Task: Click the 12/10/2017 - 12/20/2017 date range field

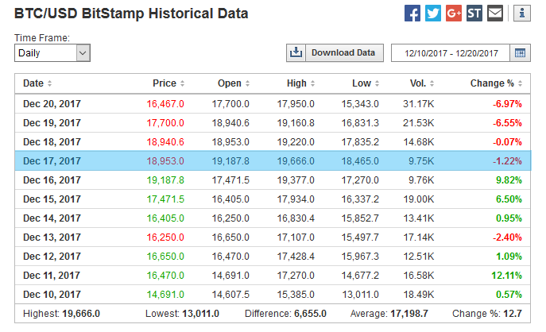Action: tap(451, 53)
